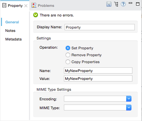Image resolution: width=142 pixels, height=121 pixels.
Task: Click the 'Display Name:' label
Action: [49, 27]
